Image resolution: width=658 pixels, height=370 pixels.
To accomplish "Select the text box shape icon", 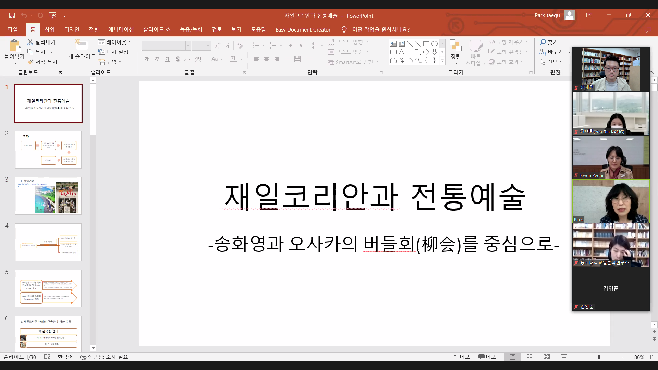I will tap(393, 44).
